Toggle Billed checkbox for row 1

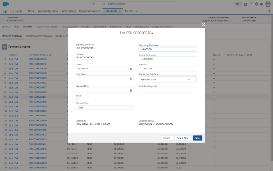click(214, 59)
